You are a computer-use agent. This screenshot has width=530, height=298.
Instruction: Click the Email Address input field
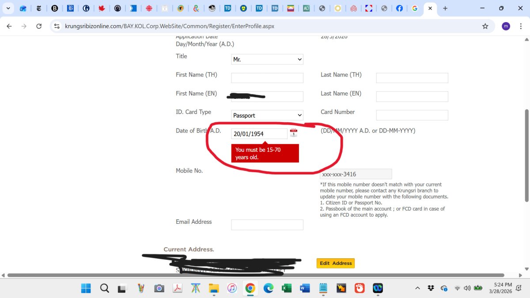tap(267, 225)
